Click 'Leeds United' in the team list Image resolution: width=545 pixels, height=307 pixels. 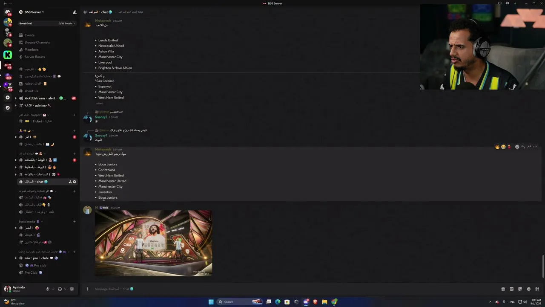[x=108, y=40]
